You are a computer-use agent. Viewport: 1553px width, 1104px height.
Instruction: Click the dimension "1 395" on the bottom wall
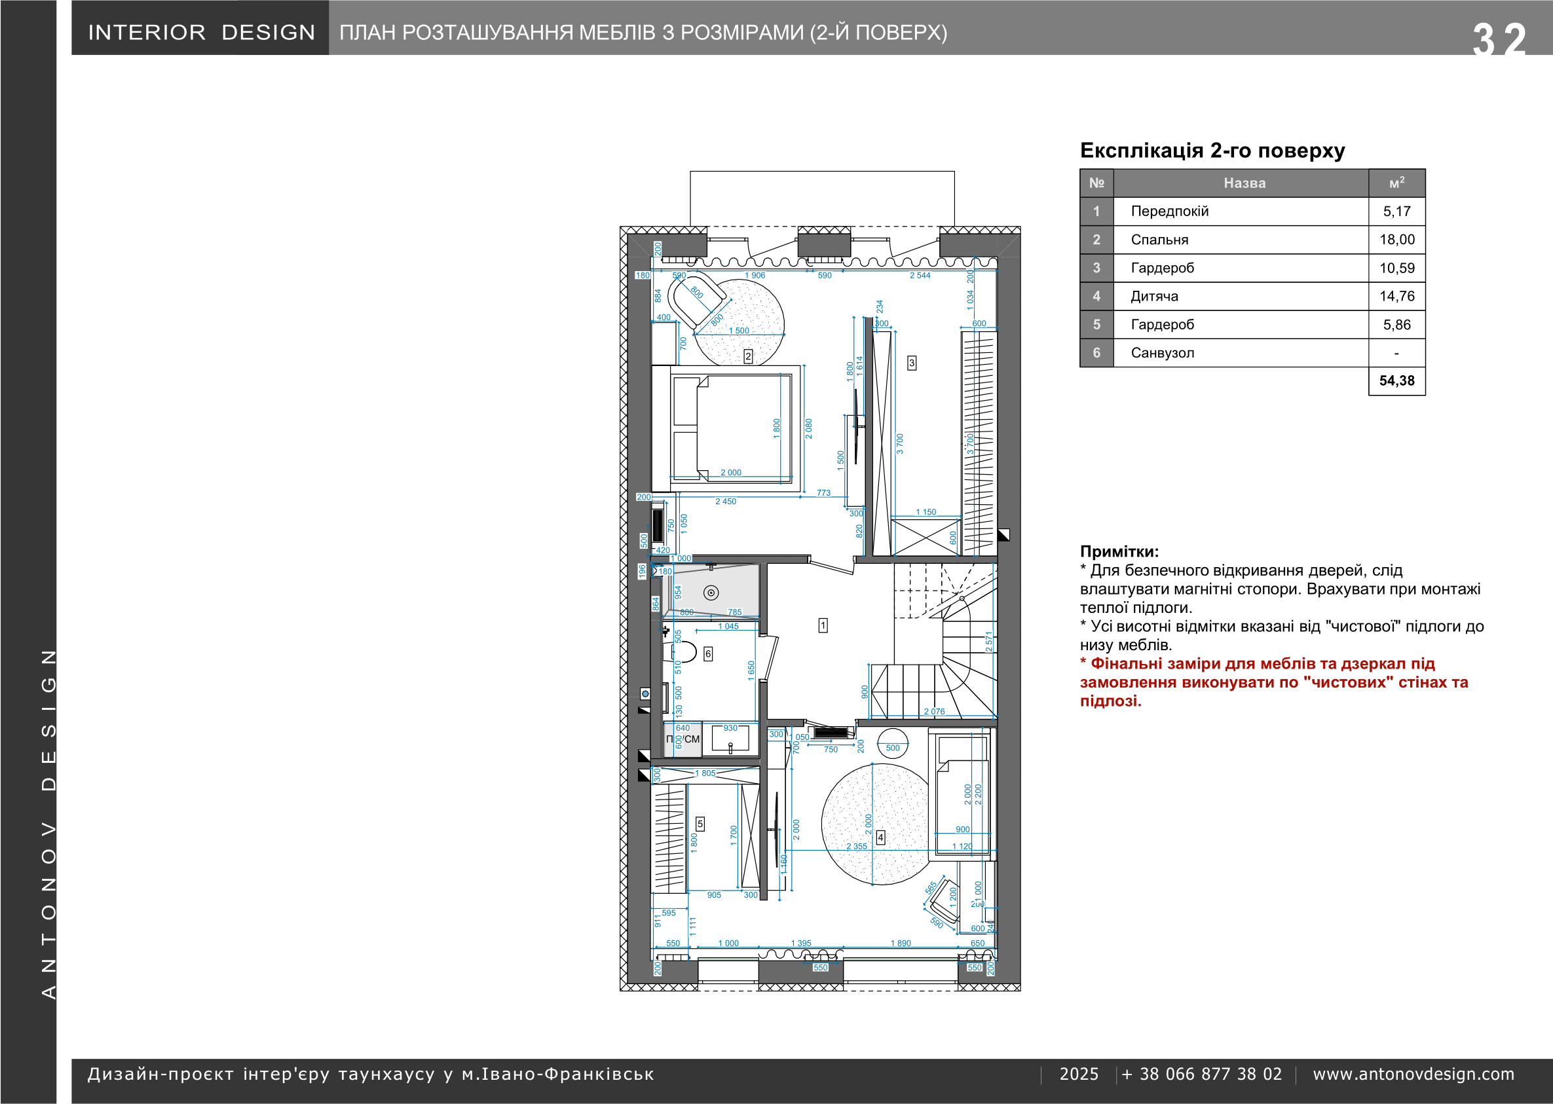point(801,943)
